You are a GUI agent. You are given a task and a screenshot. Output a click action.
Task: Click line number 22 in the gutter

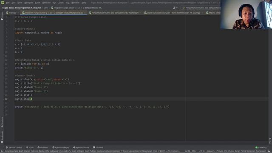(6, 99)
